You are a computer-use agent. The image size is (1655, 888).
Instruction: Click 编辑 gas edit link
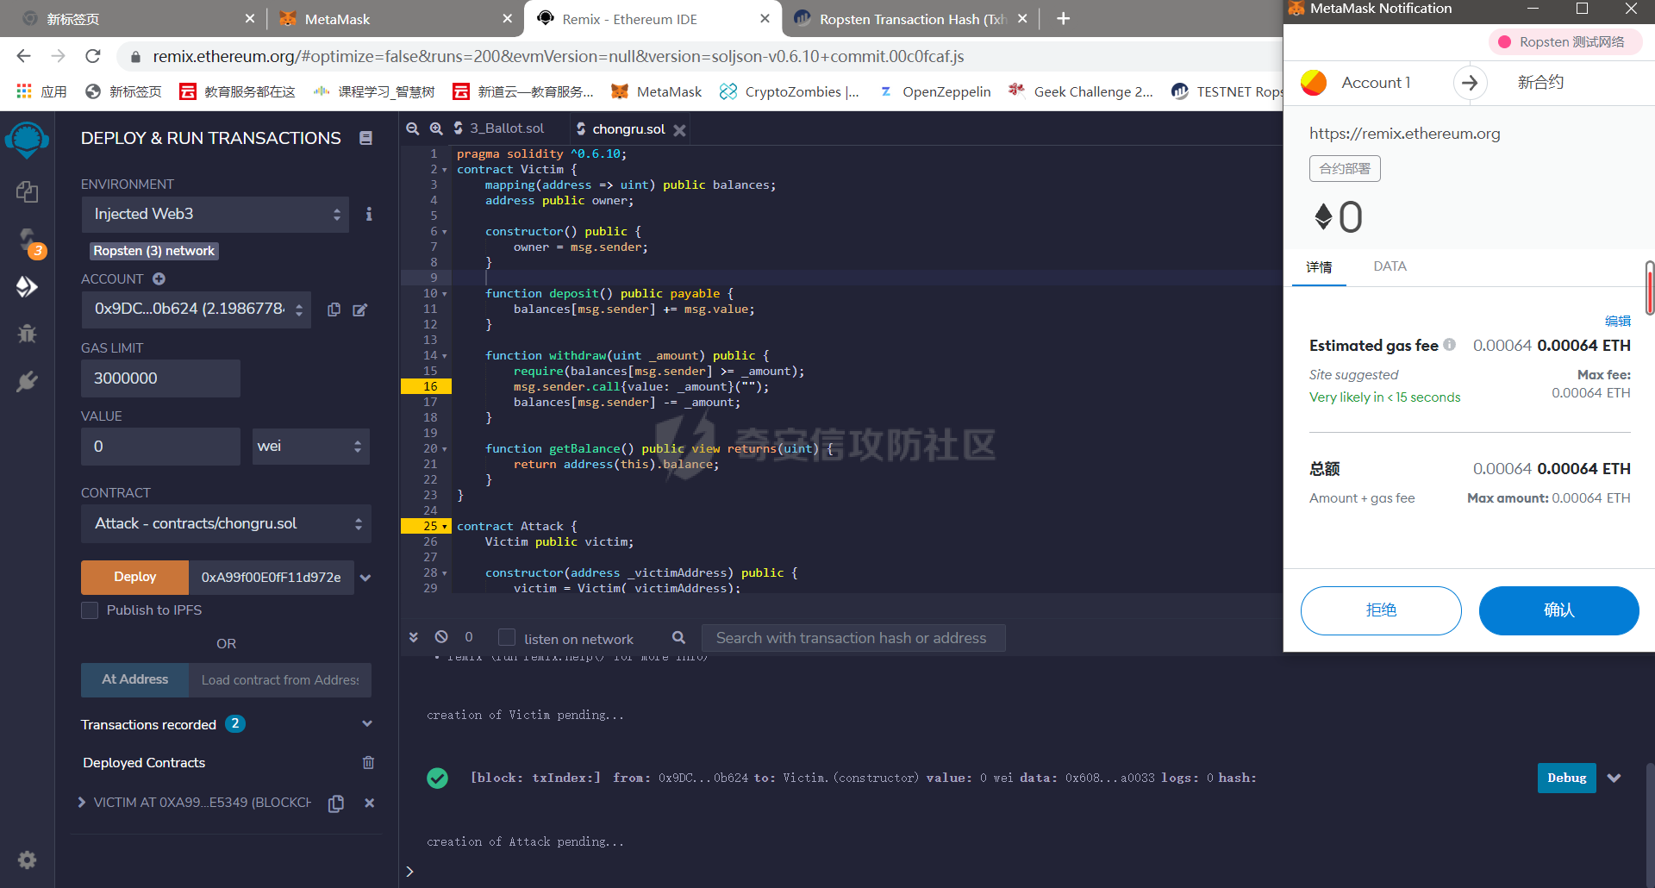click(1617, 321)
